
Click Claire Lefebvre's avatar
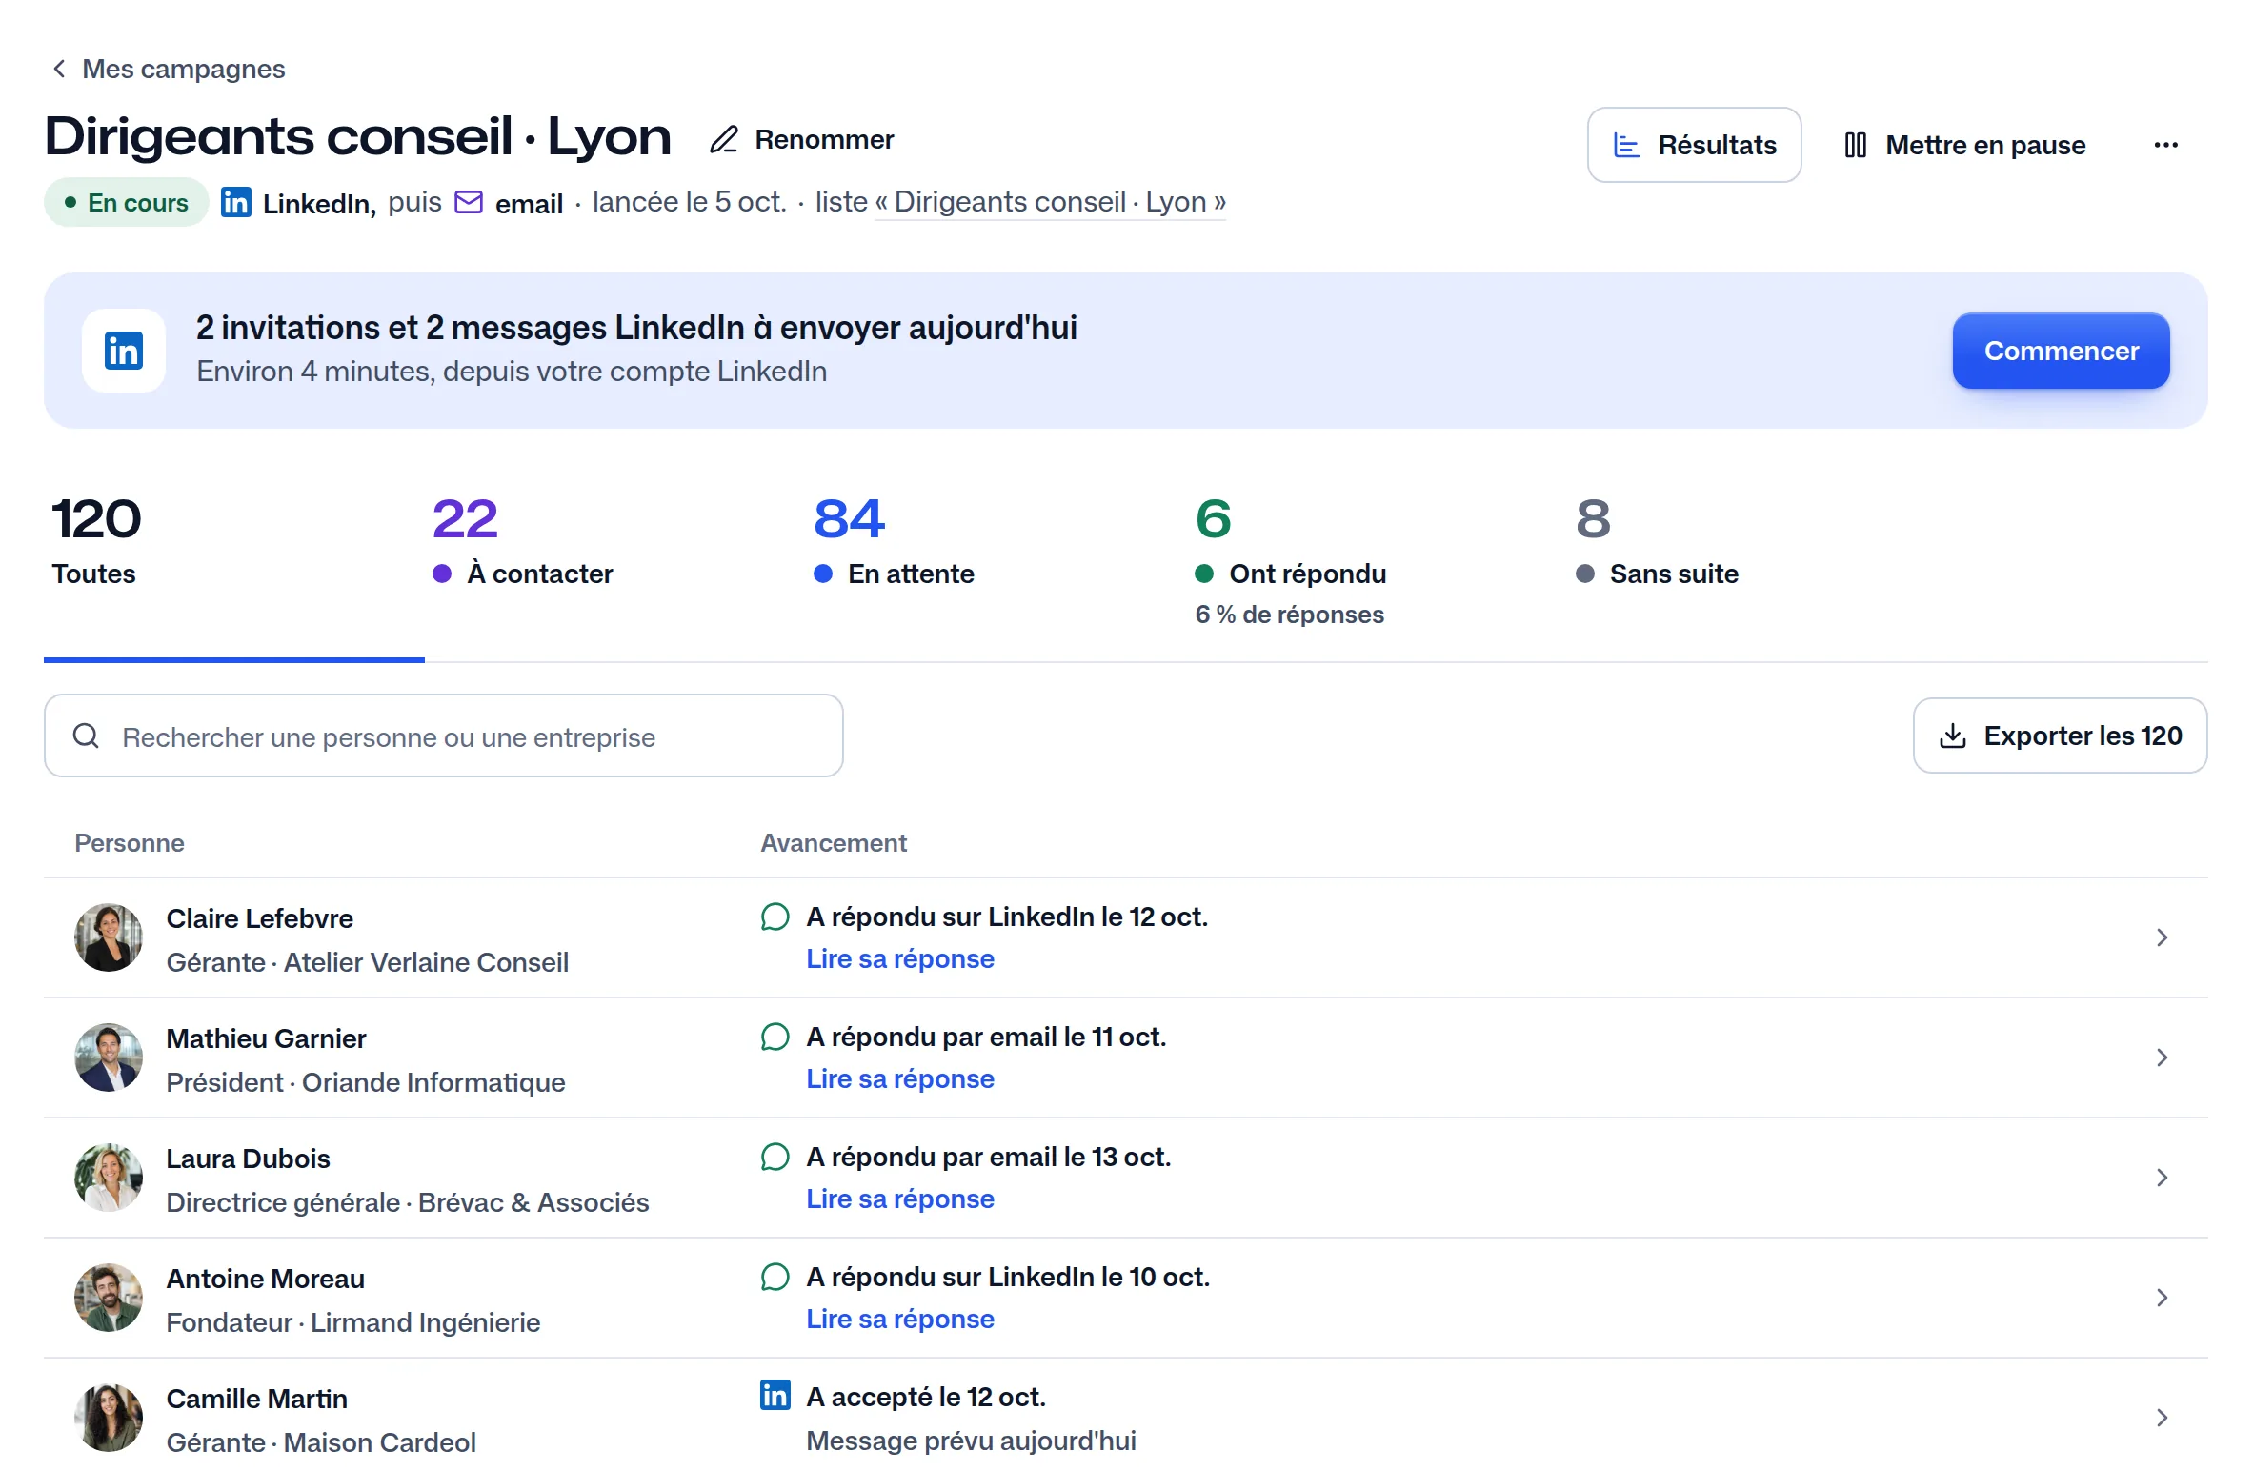(109, 937)
